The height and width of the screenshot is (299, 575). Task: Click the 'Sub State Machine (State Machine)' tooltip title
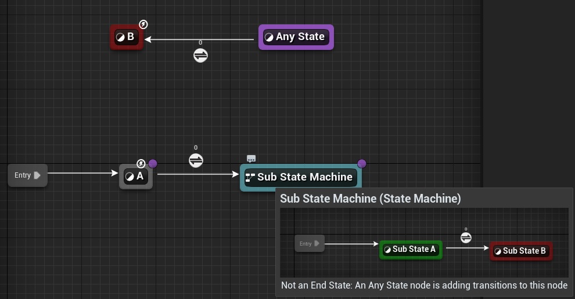(371, 199)
